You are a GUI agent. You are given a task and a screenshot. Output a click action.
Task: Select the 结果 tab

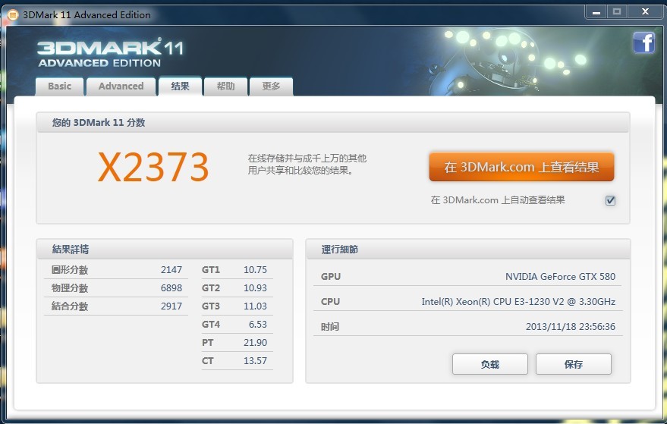point(180,86)
